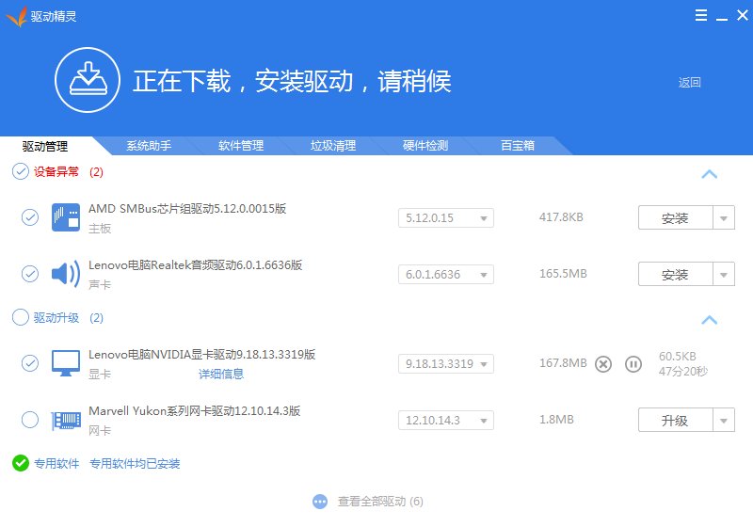Open the 12.10.14.3 version dropdown
This screenshot has width=753, height=527.
(x=446, y=421)
